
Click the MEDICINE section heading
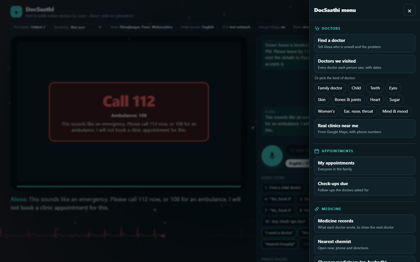coord(331,209)
